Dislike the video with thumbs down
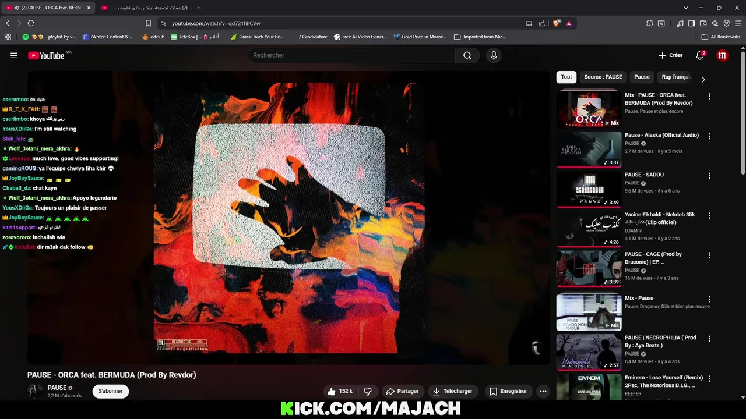This screenshot has width=746, height=419. [x=368, y=391]
